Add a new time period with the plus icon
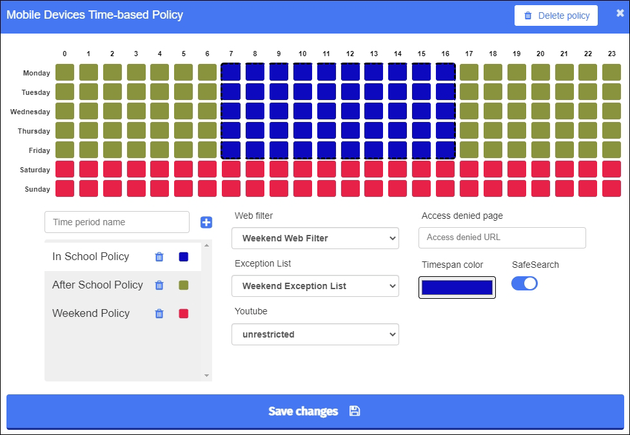Image resolution: width=630 pixels, height=435 pixels. tap(206, 222)
